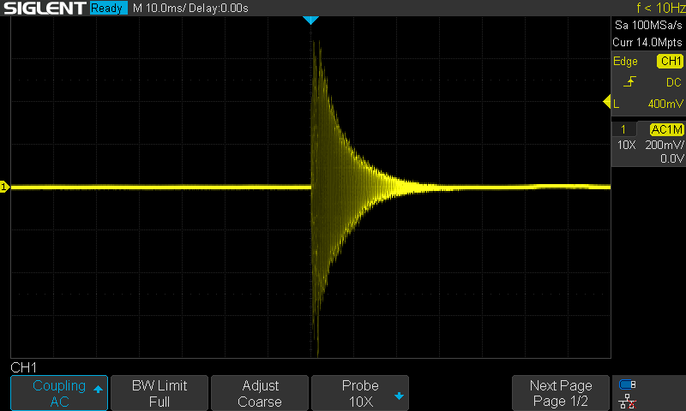Click the 400mV trigger level value
The height and width of the screenshot is (411, 686).
click(665, 104)
